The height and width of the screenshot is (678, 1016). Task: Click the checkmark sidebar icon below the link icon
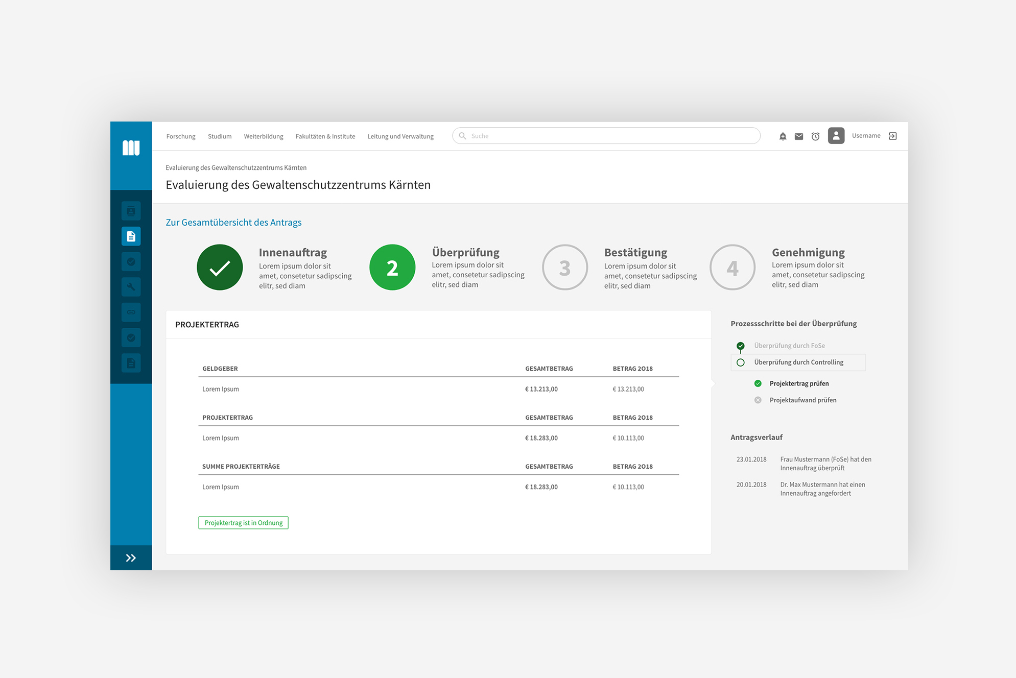point(131,337)
